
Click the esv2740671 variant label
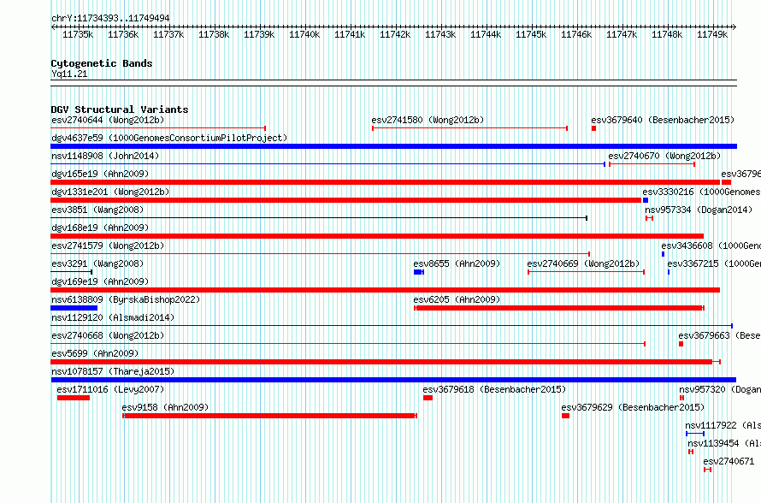point(729,461)
